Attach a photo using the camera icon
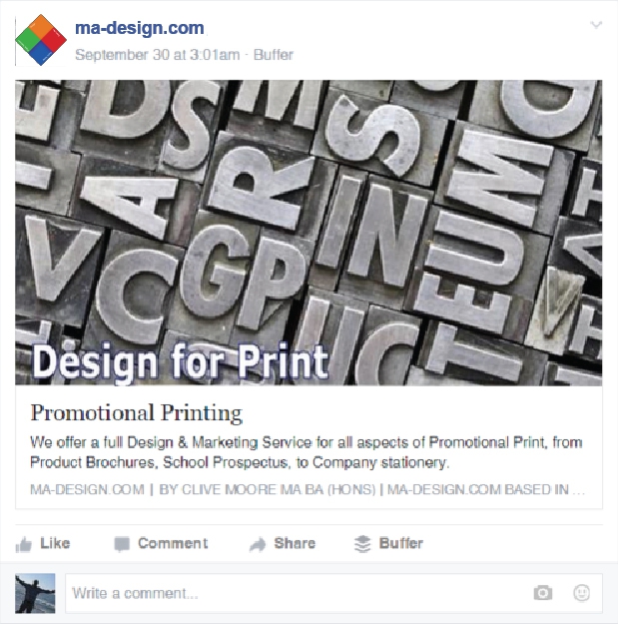618x624 pixels. coord(542,593)
